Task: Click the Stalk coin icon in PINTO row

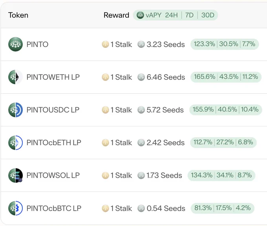Action: pyautogui.click(x=105, y=44)
